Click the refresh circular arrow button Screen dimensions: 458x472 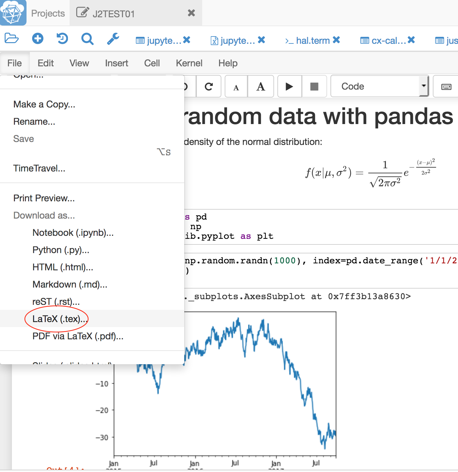209,87
